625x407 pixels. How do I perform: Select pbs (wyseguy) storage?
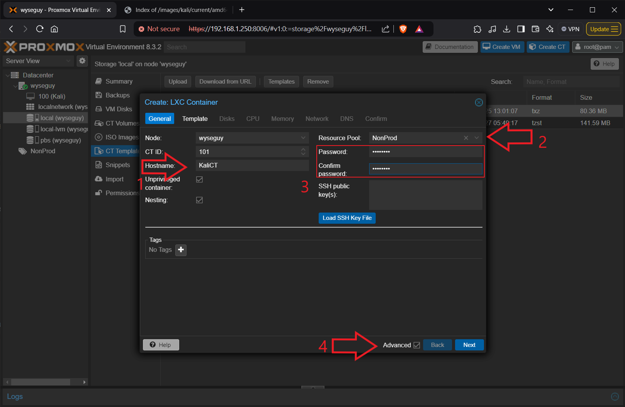coord(54,140)
